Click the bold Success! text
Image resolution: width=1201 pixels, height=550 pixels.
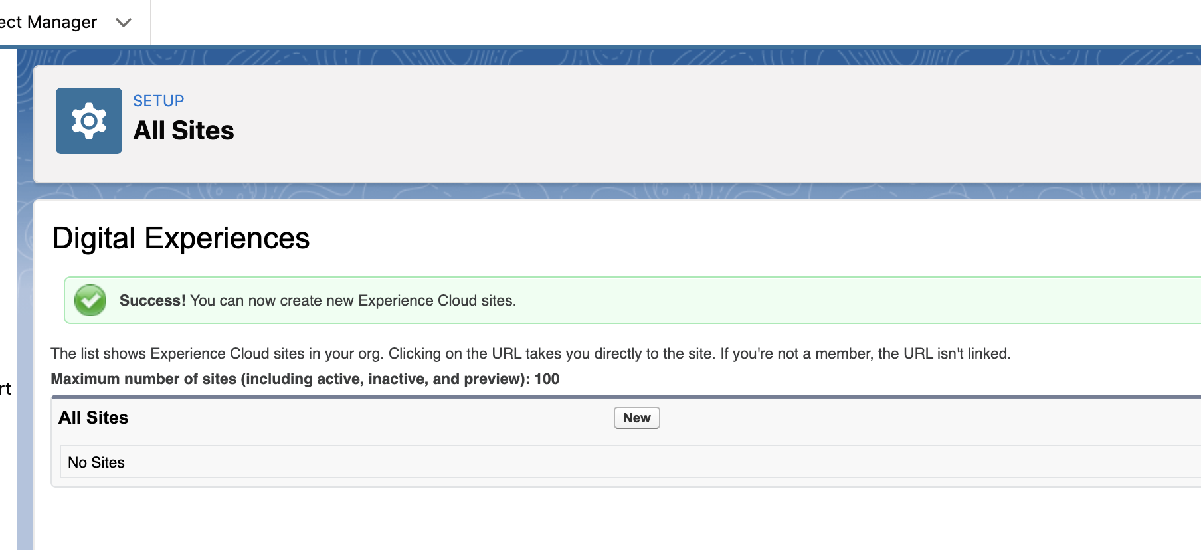pyautogui.click(x=153, y=300)
